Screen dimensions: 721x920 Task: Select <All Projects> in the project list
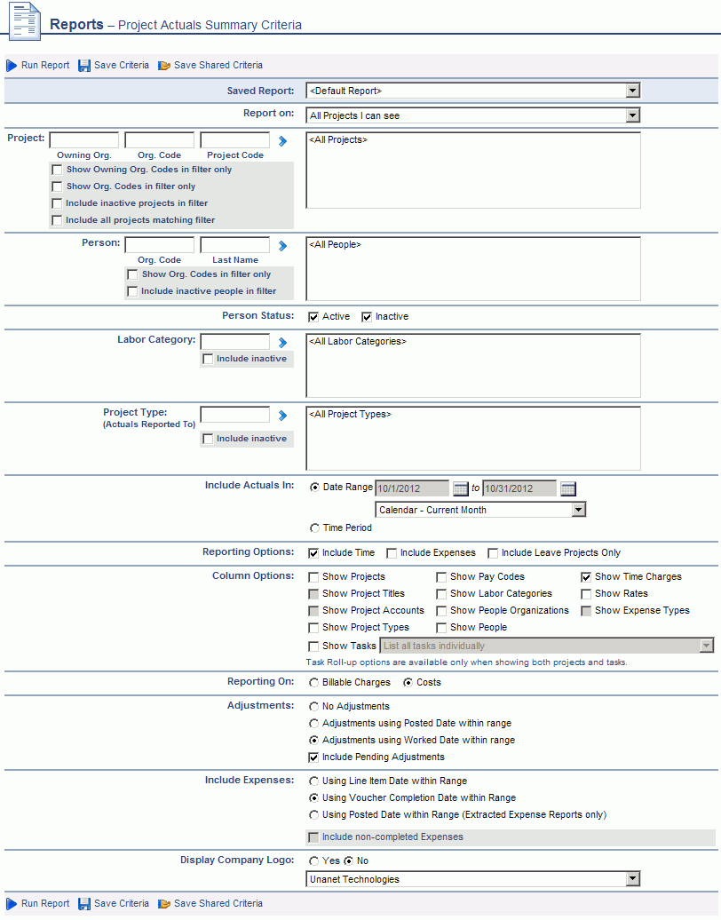click(338, 140)
